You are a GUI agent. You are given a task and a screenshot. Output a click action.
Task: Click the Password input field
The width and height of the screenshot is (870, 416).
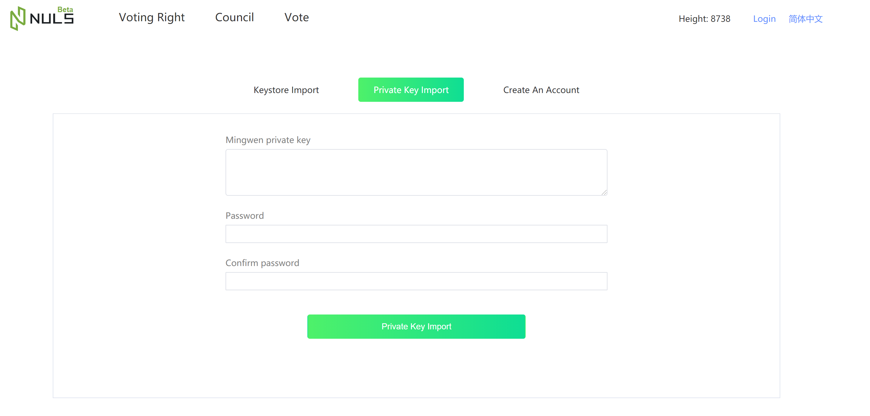pyautogui.click(x=417, y=234)
